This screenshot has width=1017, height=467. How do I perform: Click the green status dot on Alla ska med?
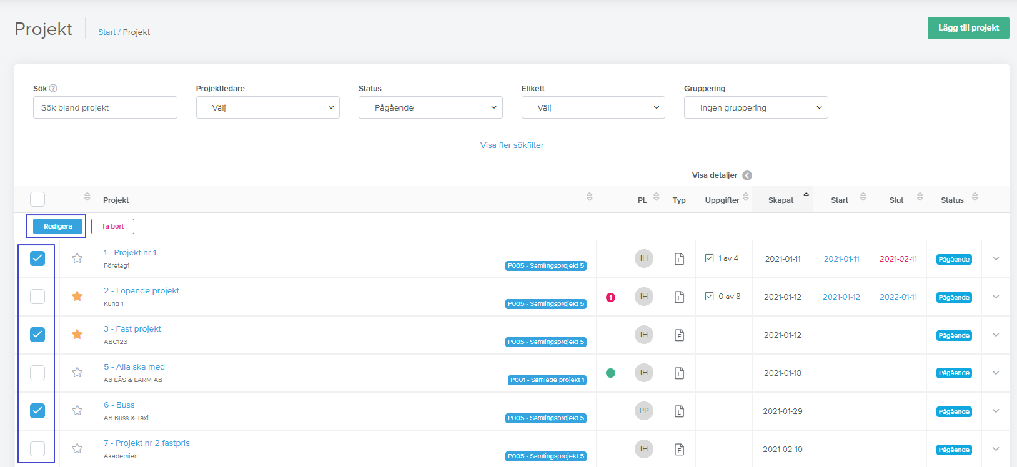click(610, 373)
